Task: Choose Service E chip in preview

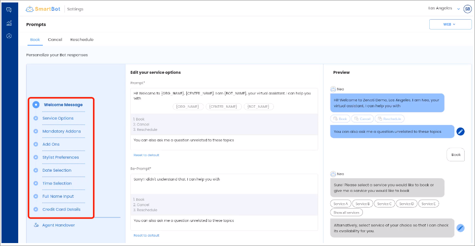Action: point(429,204)
